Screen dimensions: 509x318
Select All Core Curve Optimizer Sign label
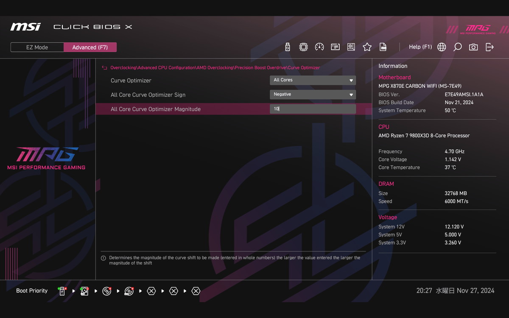point(148,95)
